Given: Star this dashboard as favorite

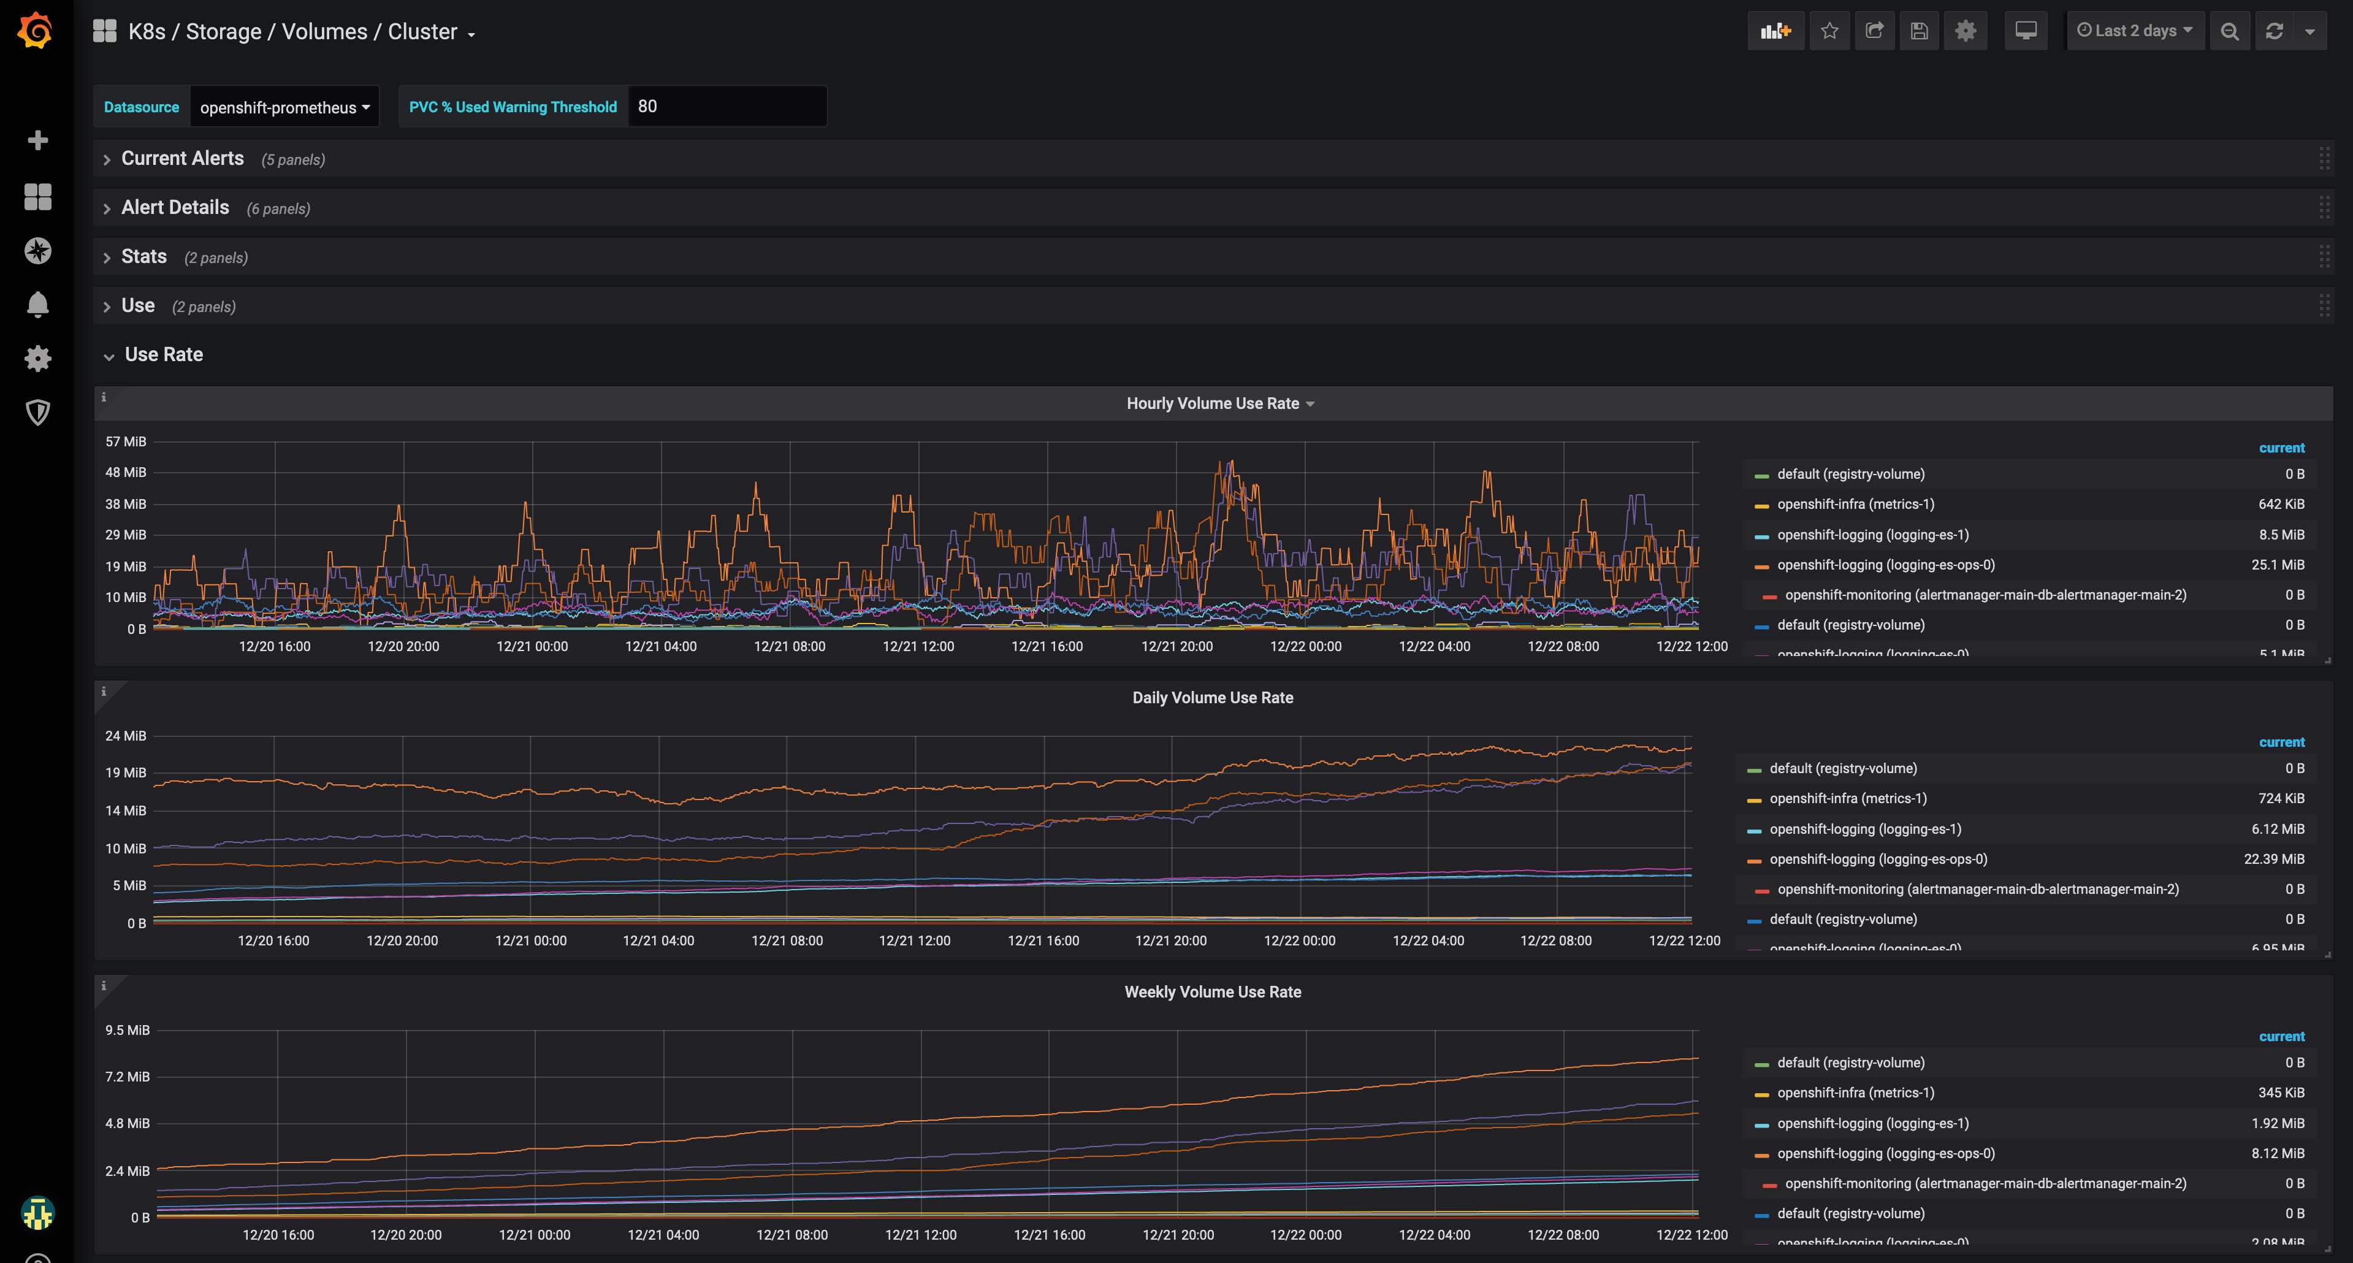Looking at the screenshot, I should [x=1829, y=31].
